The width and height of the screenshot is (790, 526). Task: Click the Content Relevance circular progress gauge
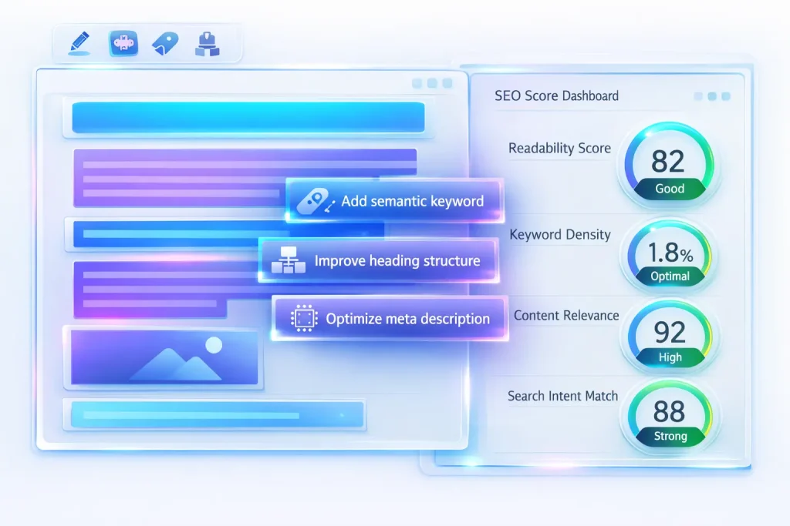point(670,336)
